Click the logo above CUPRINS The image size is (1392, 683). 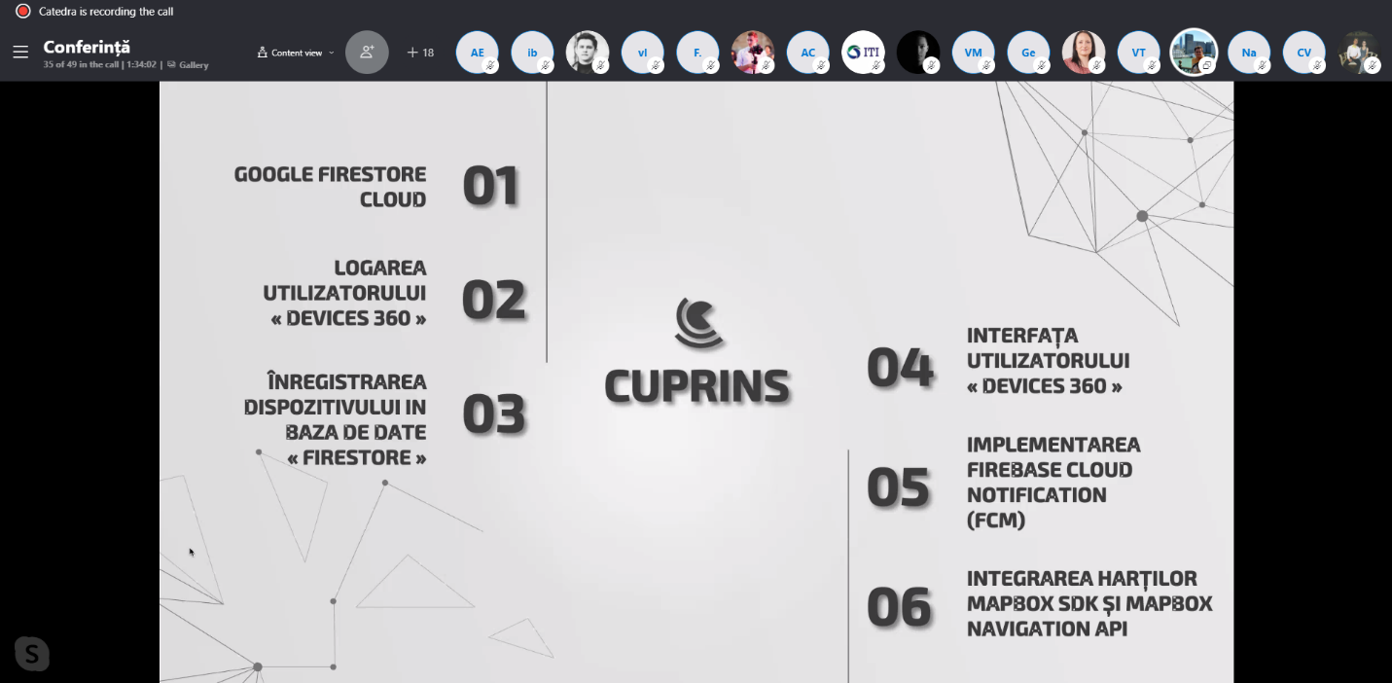(698, 323)
